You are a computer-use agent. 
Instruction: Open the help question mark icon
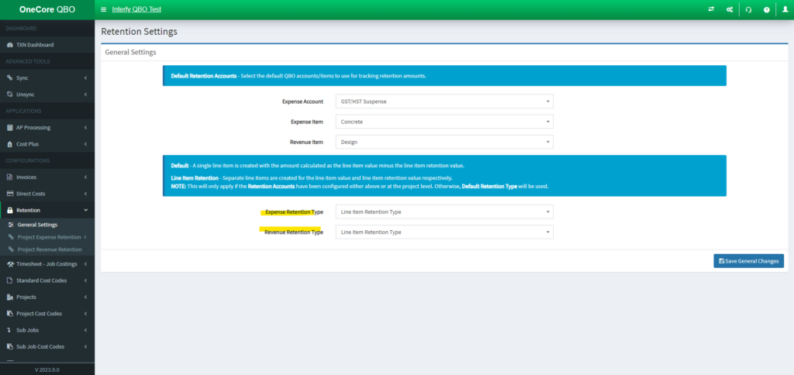tap(767, 9)
